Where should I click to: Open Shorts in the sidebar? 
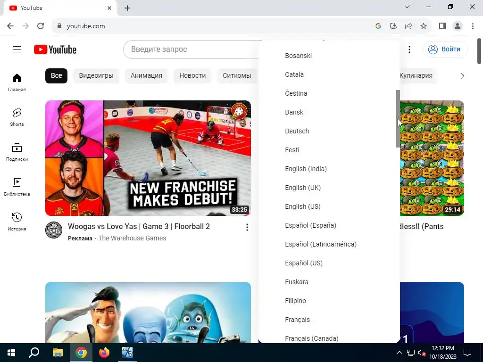pyautogui.click(x=17, y=117)
